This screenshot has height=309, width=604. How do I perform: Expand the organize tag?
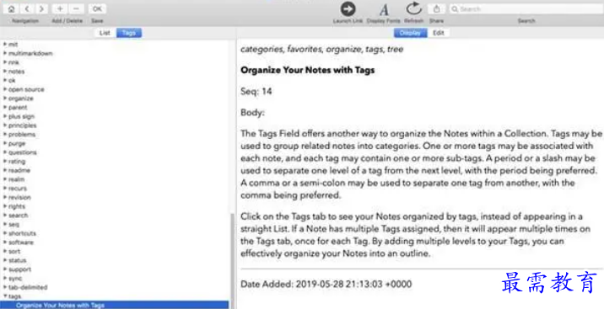[x=5, y=98]
